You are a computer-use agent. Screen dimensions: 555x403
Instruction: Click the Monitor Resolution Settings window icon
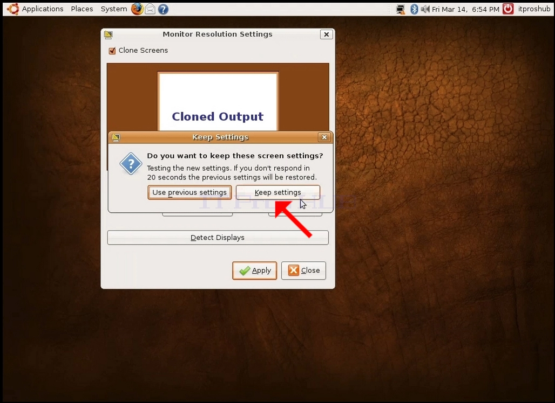click(x=109, y=34)
